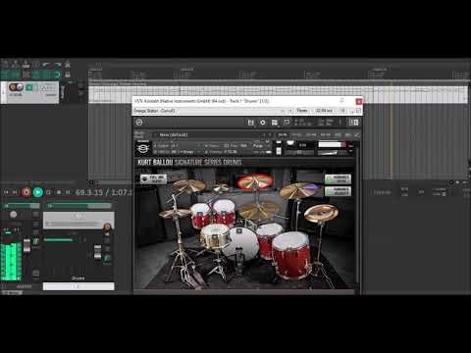Toggle repeat in the transport bar
Screen dimensions: 471x353
click(48, 192)
